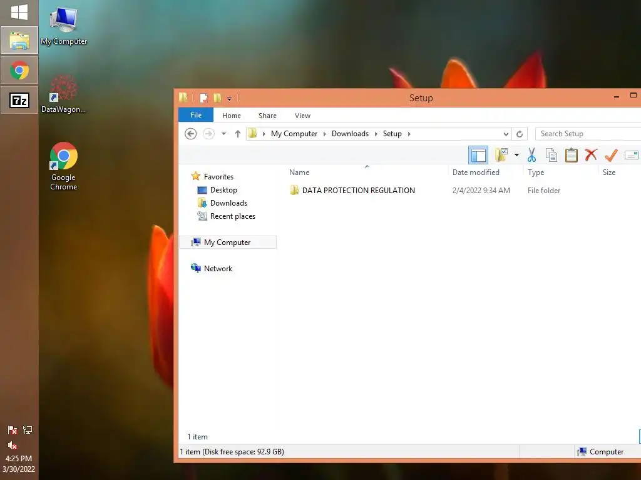Sort by the Size column header

pyautogui.click(x=608, y=172)
